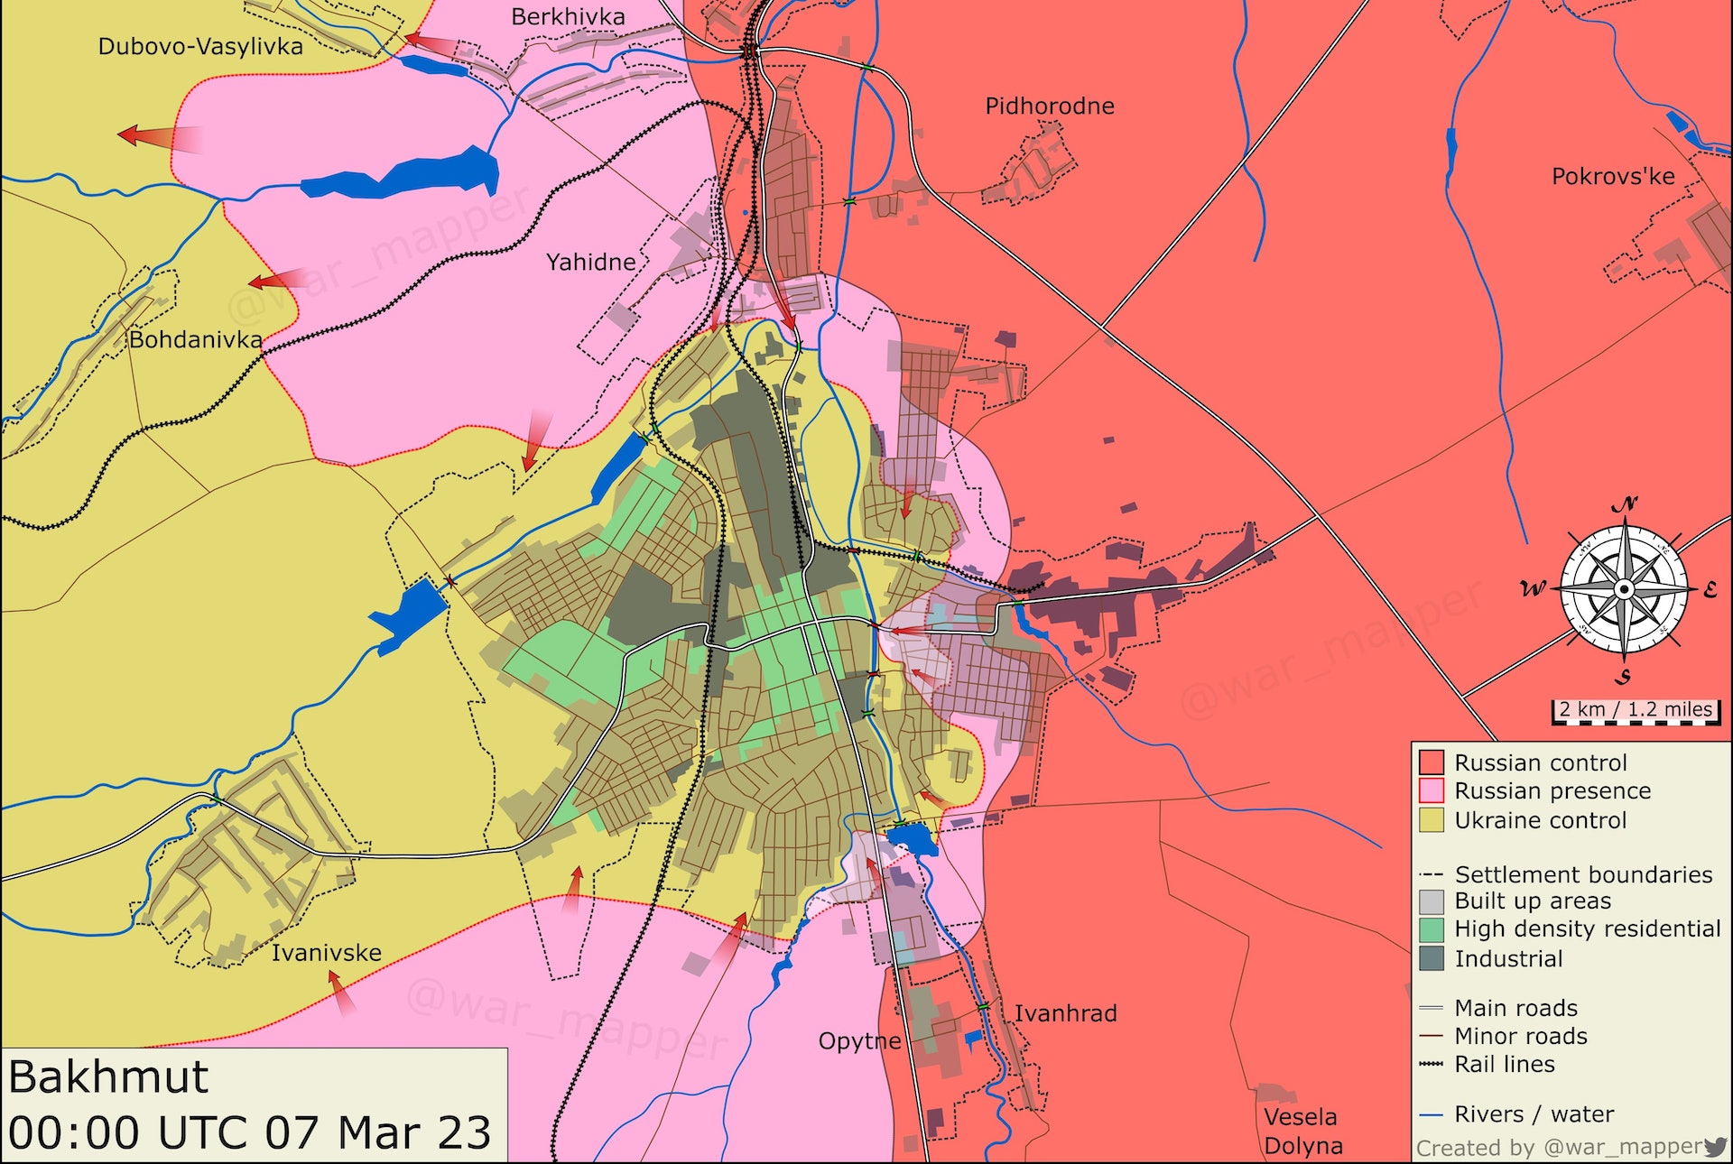Image resolution: width=1733 pixels, height=1164 pixels.
Task: Click the Industrial legend swatch
Action: pos(1431,958)
